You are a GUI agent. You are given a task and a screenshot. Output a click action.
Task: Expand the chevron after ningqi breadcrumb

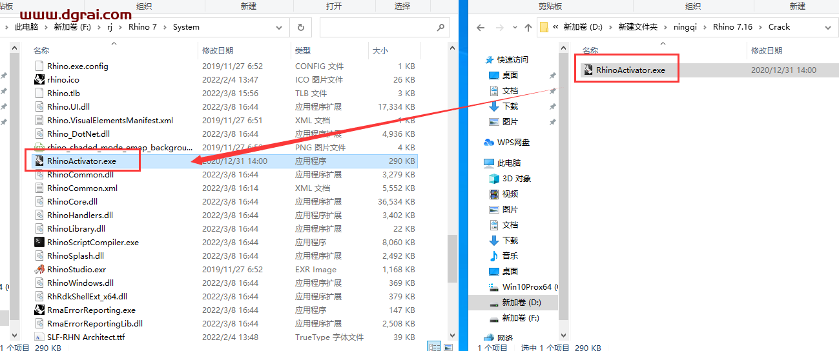coord(706,27)
